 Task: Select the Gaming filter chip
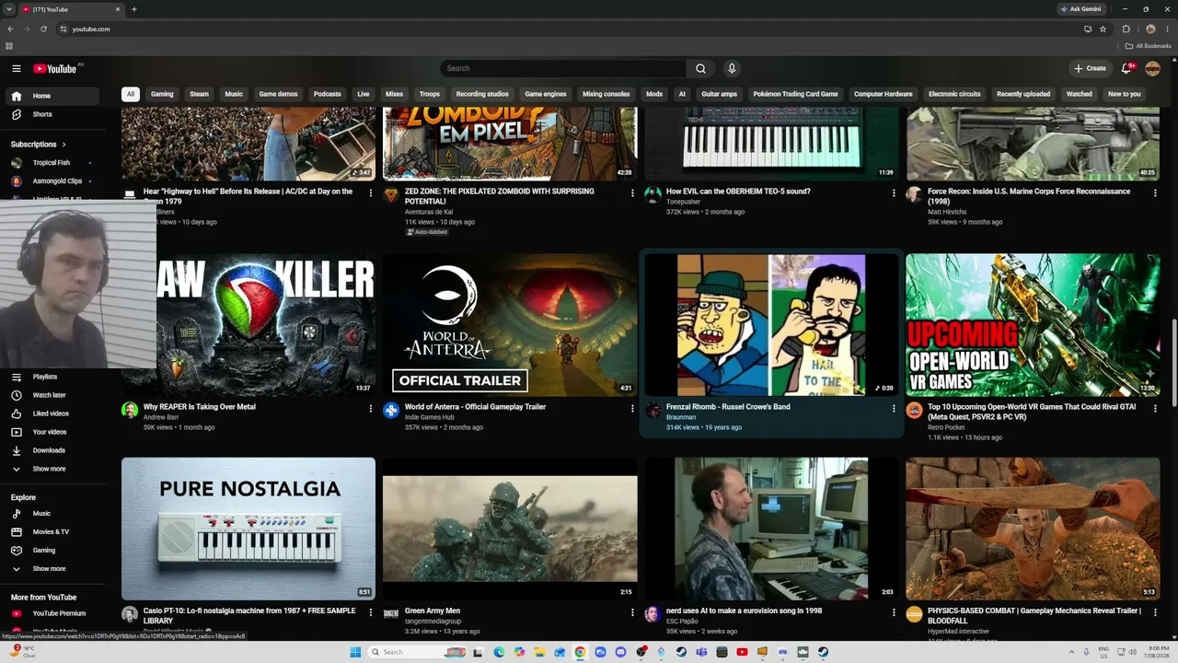(x=162, y=94)
